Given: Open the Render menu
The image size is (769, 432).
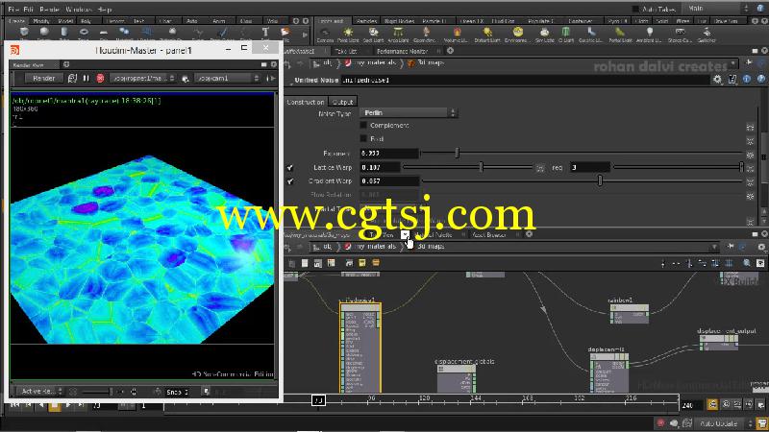Looking at the screenshot, I should coord(50,9).
